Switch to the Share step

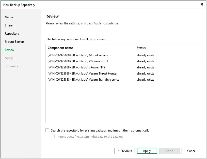coord(9,25)
